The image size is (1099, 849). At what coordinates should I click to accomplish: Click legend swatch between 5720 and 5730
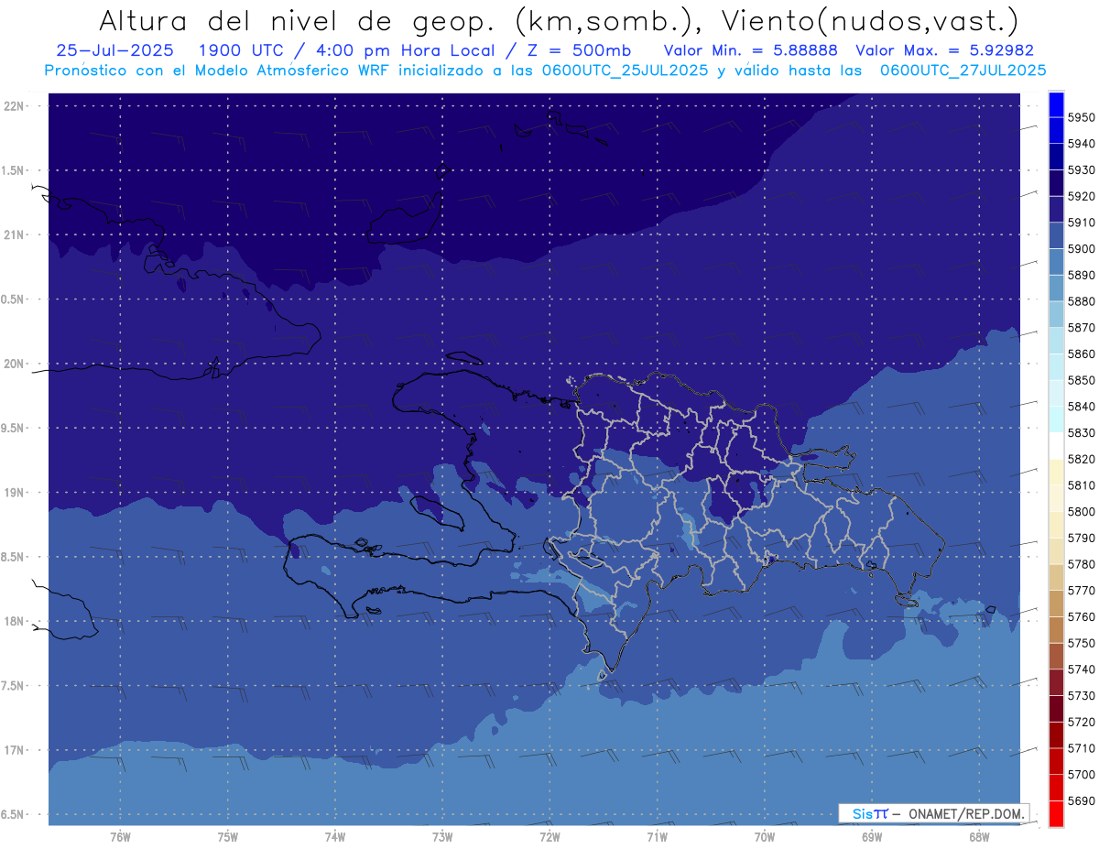click(1055, 709)
